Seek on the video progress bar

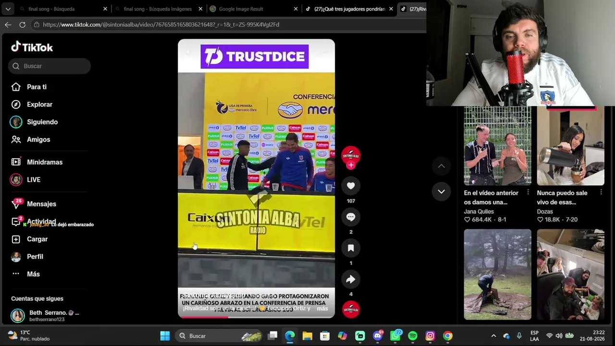click(256, 317)
